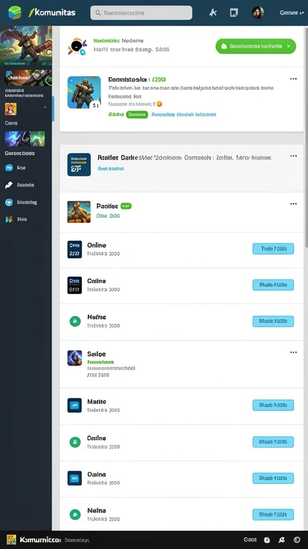Click the multicolor puzzle icon in sidebar
The height and width of the screenshot is (549, 308).
tap(9, 219)
